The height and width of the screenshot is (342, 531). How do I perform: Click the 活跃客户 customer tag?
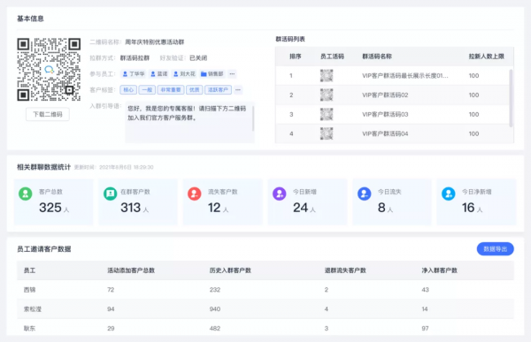[x=218, y=89]
